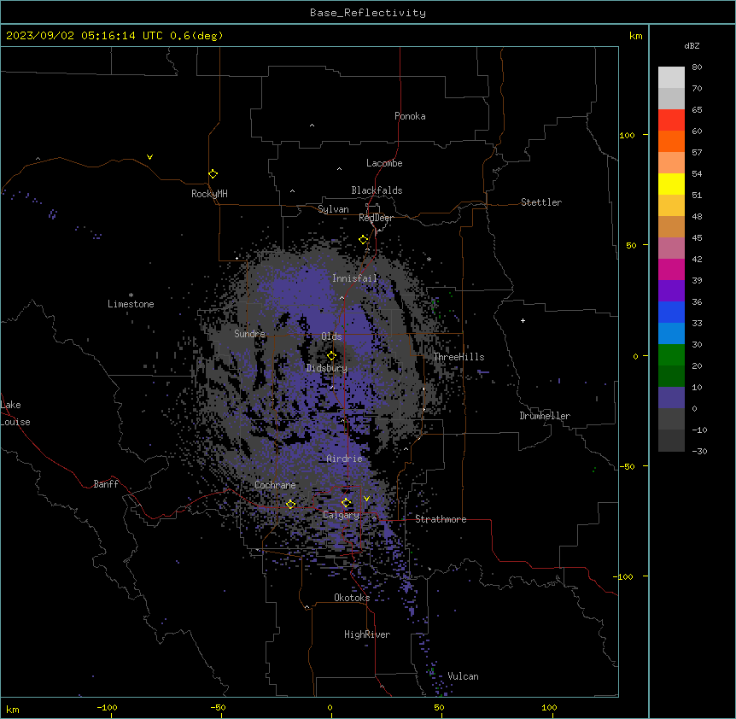The width and height of the screenshot is (736, 719).
Task: Click the Airdrie label
Action: [x=345, y=459]
